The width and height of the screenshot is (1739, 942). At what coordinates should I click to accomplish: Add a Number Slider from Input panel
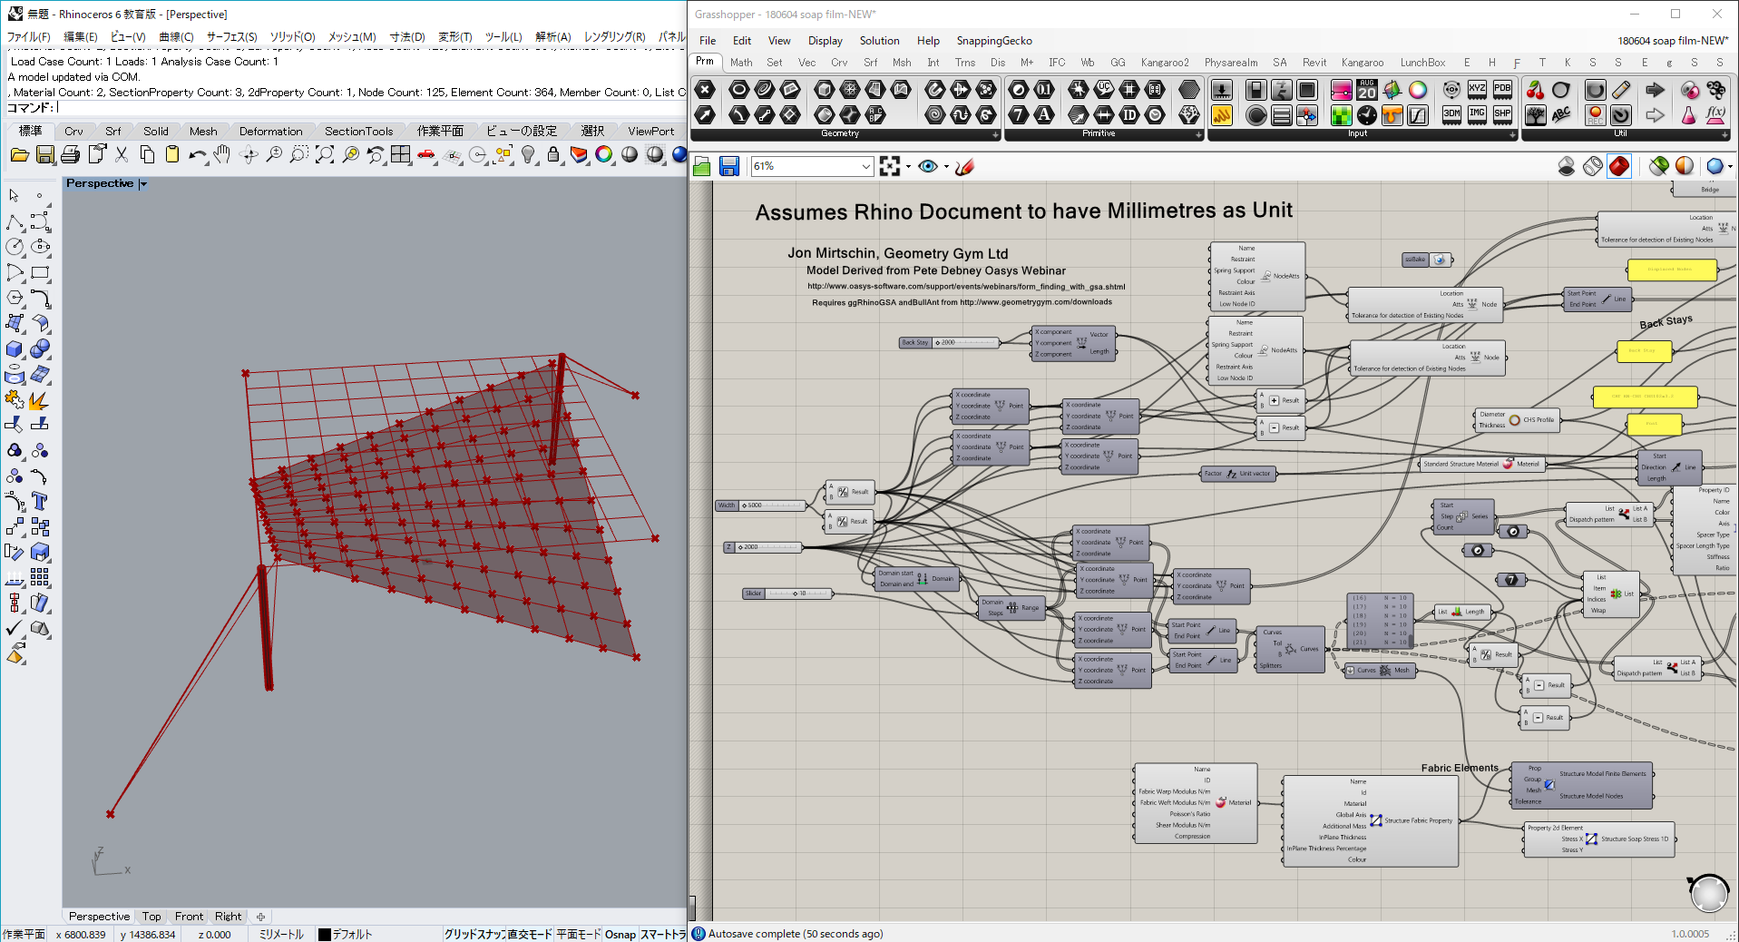[1222, 89]
